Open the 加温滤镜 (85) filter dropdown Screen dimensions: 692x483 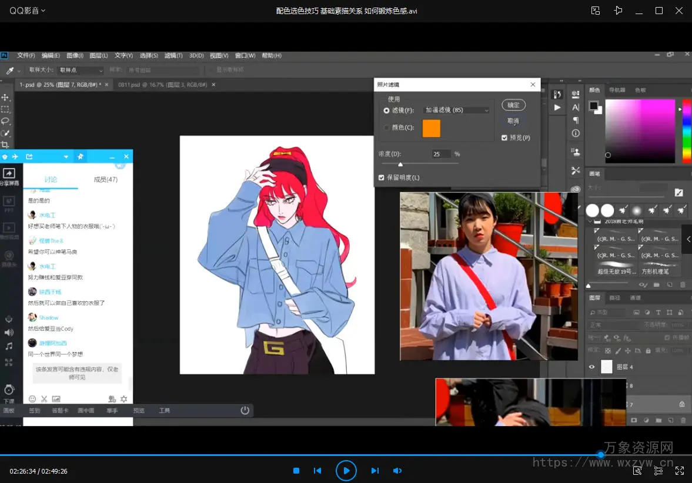click(457, 110)
